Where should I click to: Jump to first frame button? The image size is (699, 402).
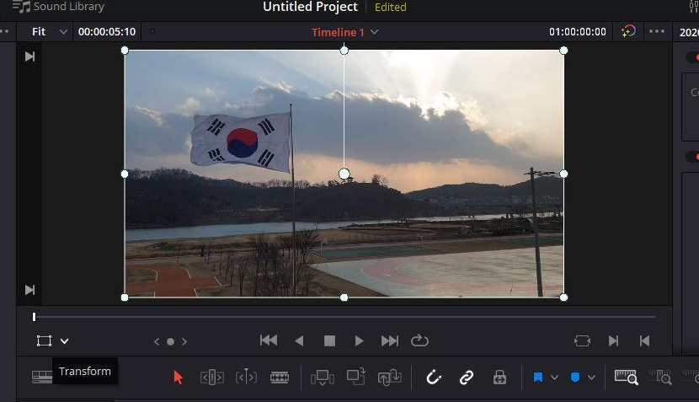point(269,340)
